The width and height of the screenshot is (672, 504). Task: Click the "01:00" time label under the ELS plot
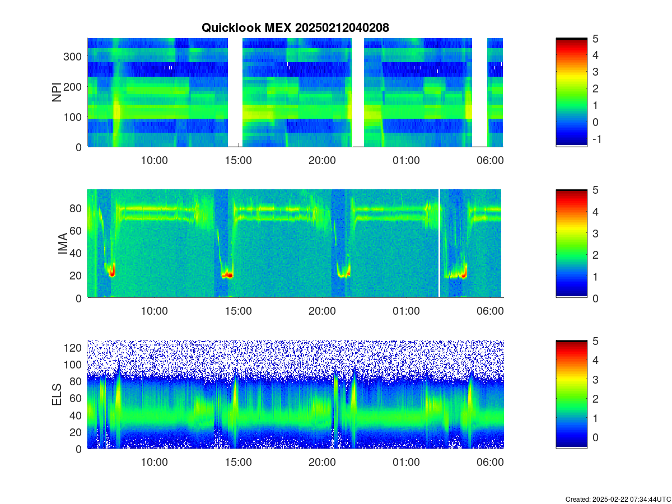coord(406,462)
